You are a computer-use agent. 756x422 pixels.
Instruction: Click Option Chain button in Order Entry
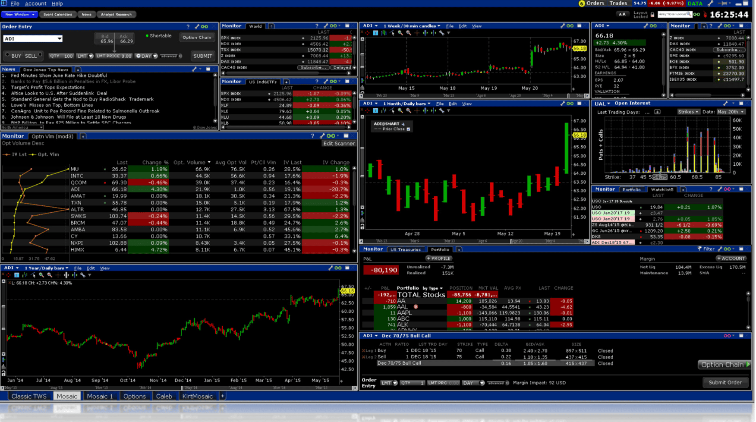point(197,38)
